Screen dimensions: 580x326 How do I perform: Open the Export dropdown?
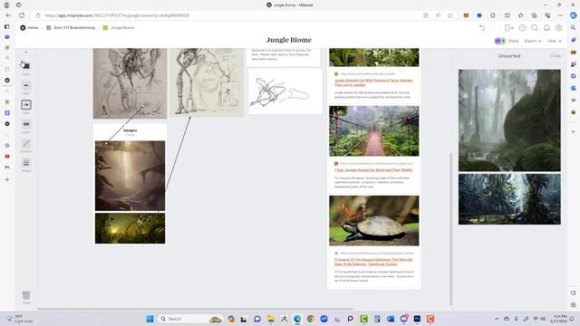coord(533,41)
